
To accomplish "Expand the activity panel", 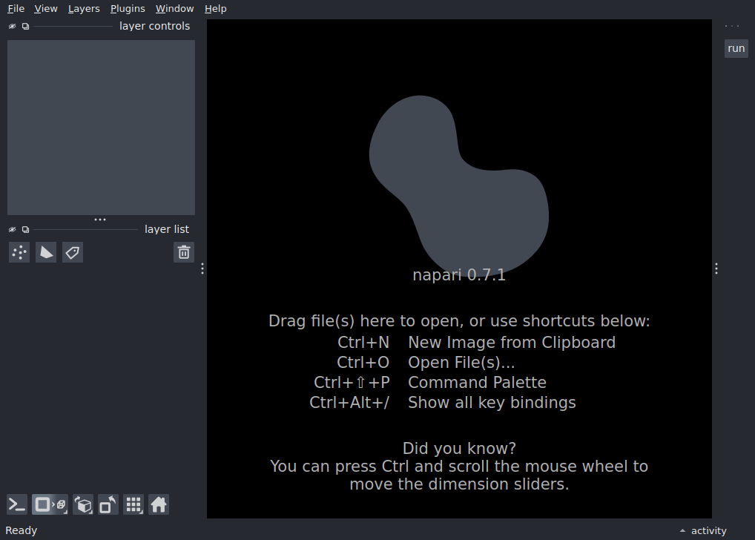I will (703, 531).
